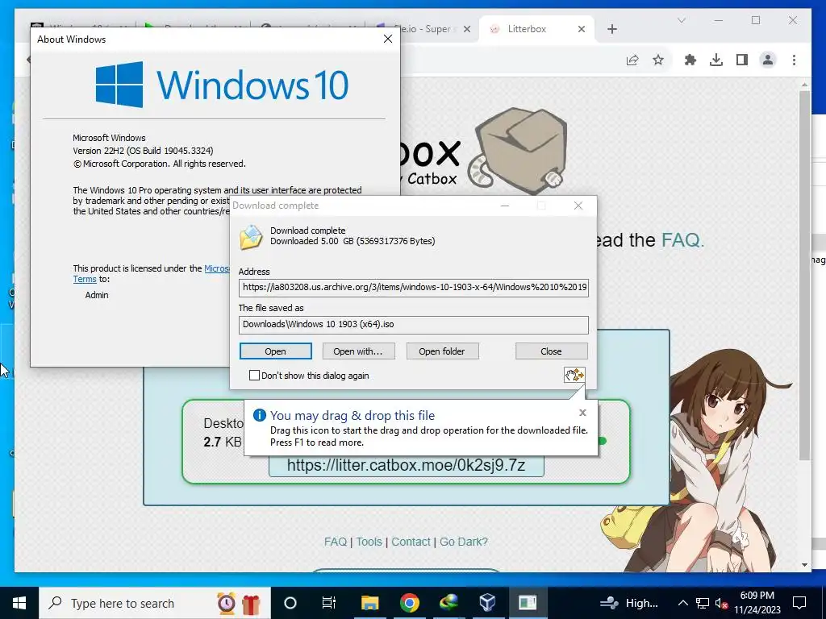The image size is (826, 619).
Task: Close the File.io tab
Action: tap(467, 29)
